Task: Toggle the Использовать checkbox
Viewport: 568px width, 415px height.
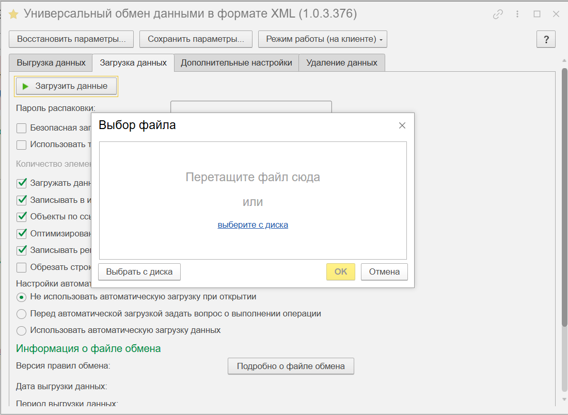Action: point(21,145)
